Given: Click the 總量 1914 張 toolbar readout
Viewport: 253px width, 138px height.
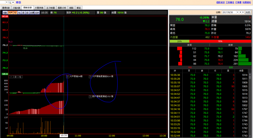Looking at the screenshot, I should (x=119, y=13).
